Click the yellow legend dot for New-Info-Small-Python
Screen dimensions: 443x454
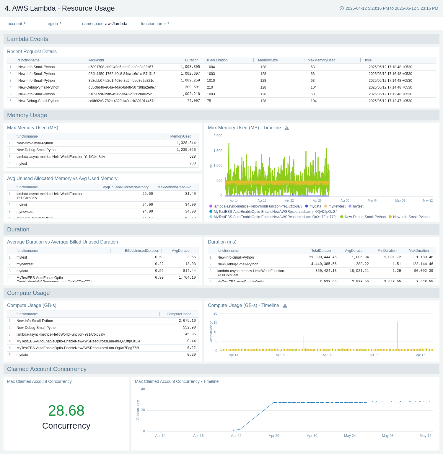click(x=390, y=217)
